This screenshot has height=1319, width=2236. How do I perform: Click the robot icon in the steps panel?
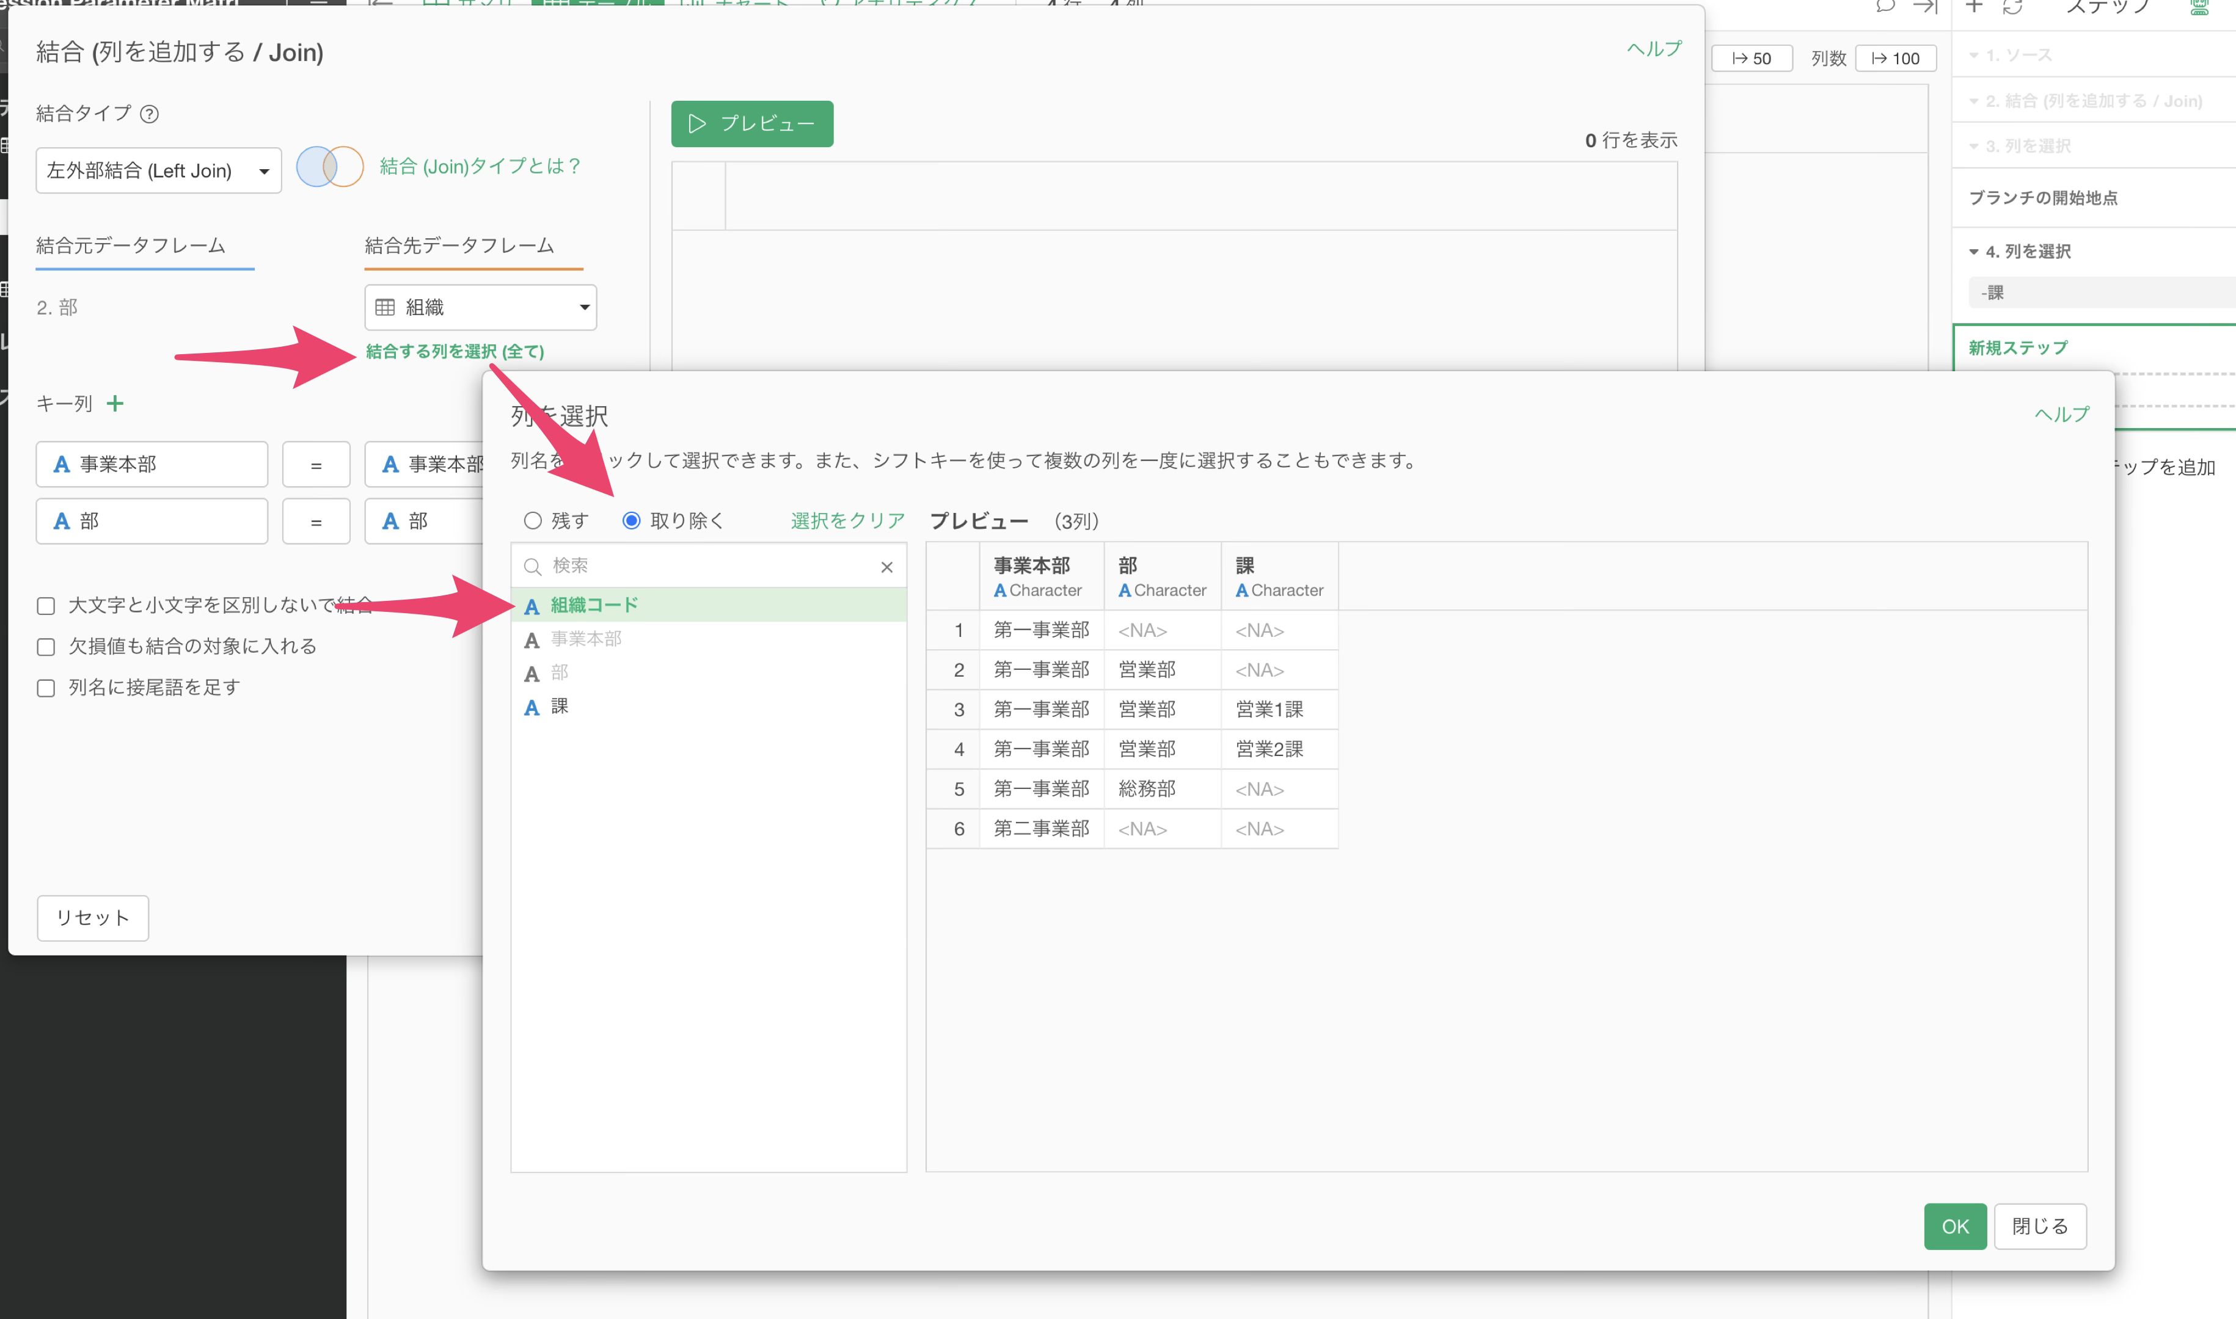(2199, 7)
